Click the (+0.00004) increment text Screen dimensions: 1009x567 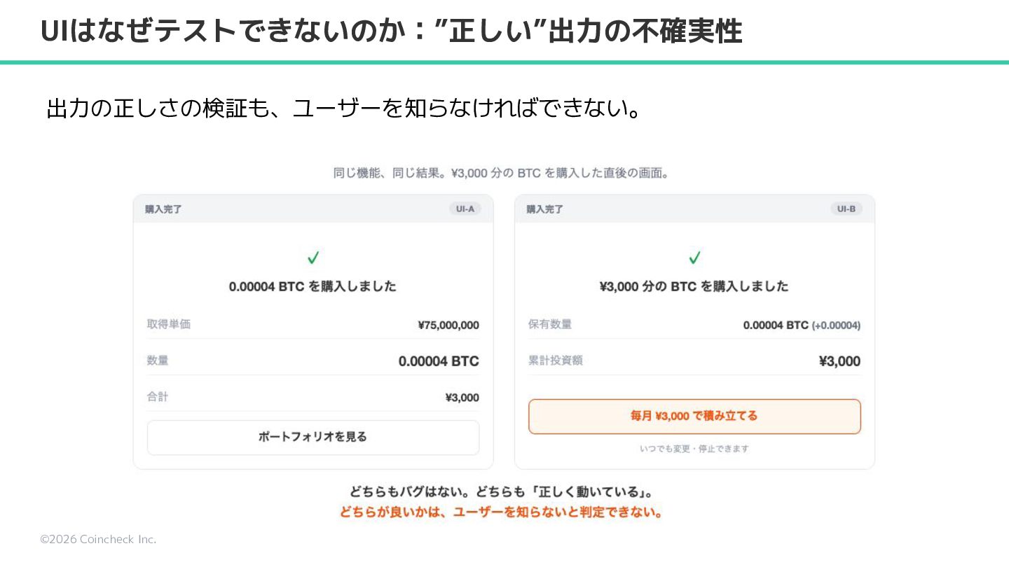pyautogui.click(x=836, y=325)
